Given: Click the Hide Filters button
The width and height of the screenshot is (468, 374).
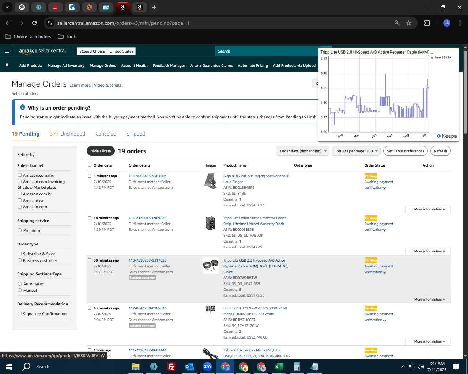Looking at the screenshot, I should click(101, 151).
